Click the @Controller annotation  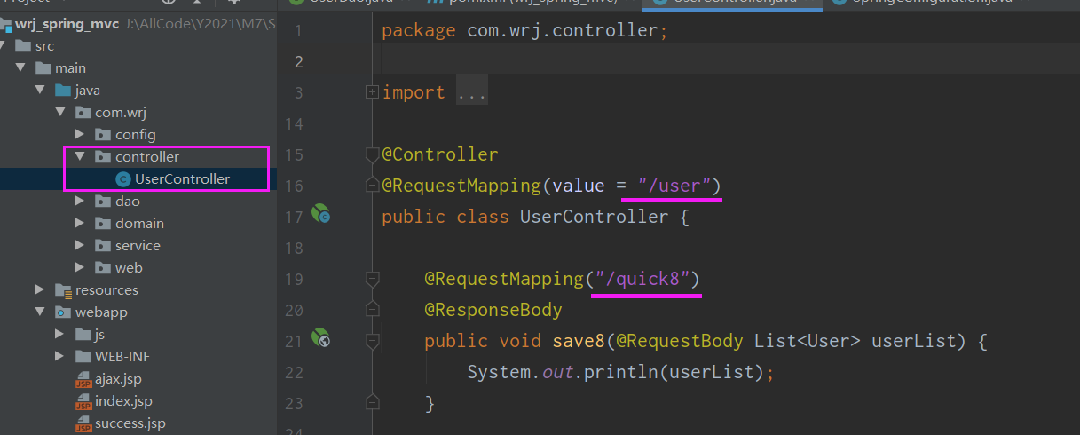[440, 154]
